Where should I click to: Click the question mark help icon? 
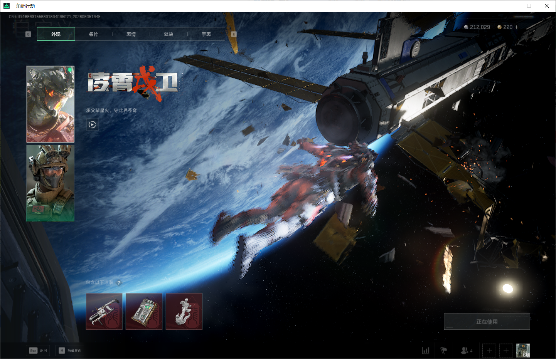click(119, 283)
